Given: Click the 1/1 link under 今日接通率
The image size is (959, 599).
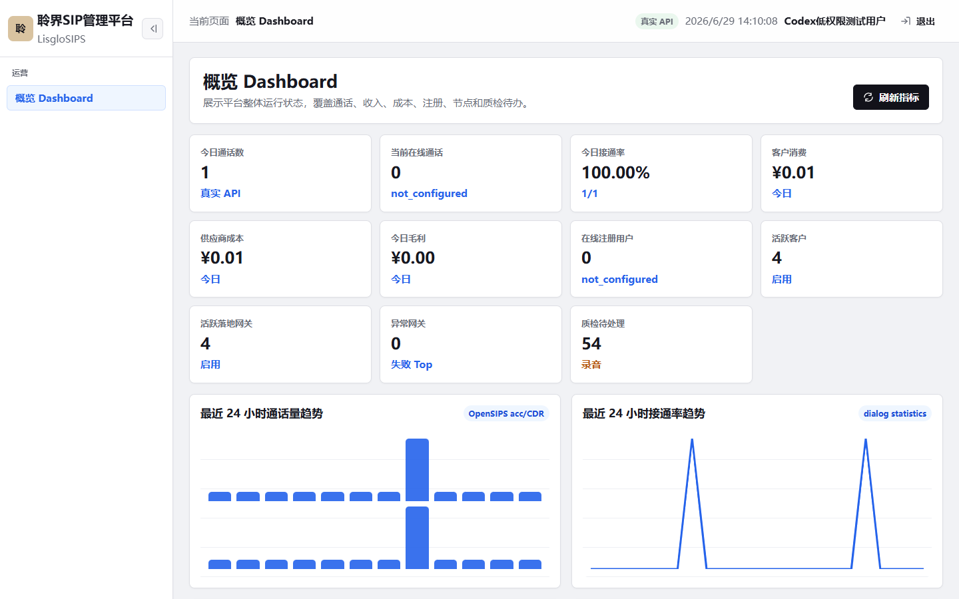Looking at the screenshot, I should point(589,194).
